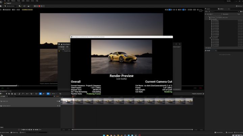Open the Edit menu

click(x=8, y=1)
